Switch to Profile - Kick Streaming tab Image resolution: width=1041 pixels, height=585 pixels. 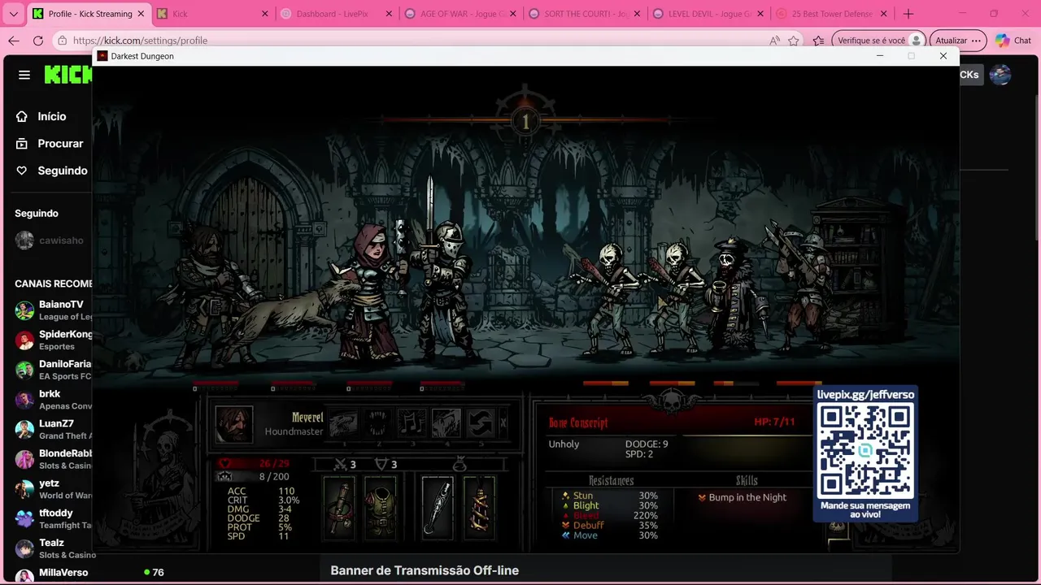tap(88, 14)
